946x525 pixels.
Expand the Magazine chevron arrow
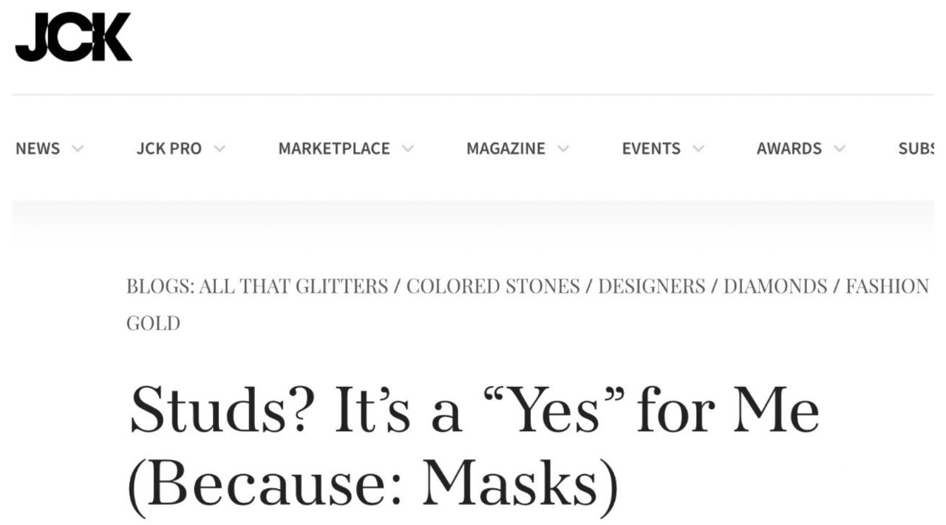[563, 148]
